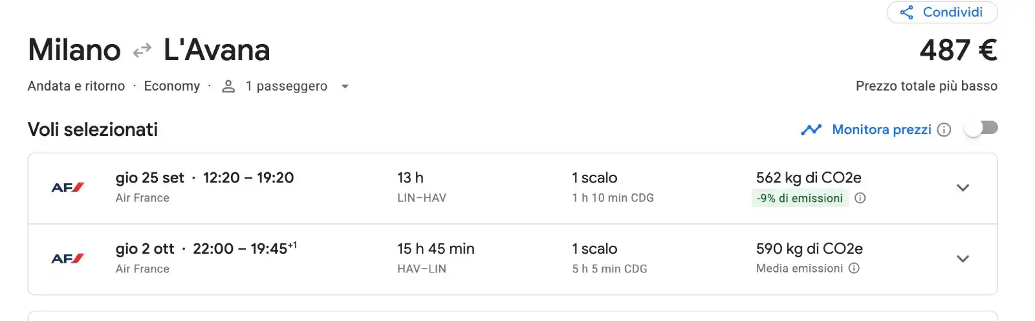Click the 487 € total price
The image size is (1035, 321).
958,50
